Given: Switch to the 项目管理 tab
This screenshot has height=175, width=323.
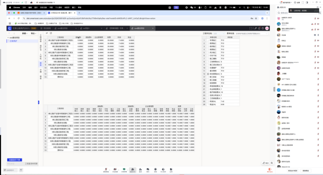Looking at the screenshot, I should [x=46, y=28].
